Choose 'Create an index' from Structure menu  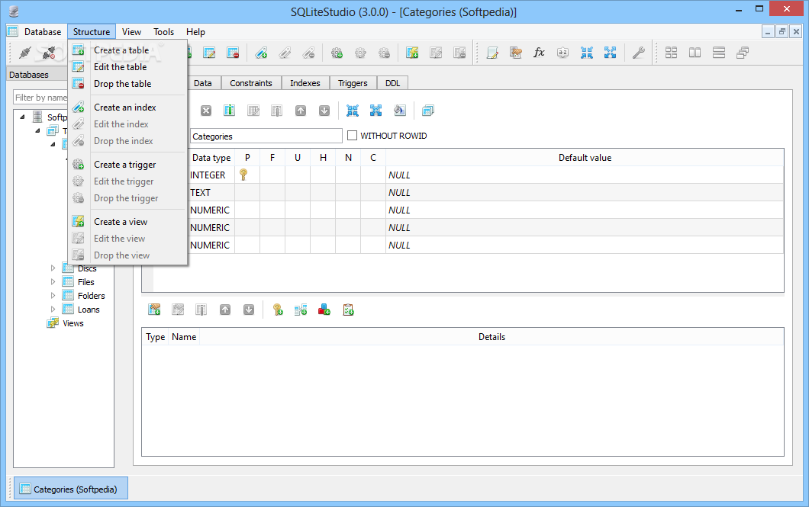[127, 107]
